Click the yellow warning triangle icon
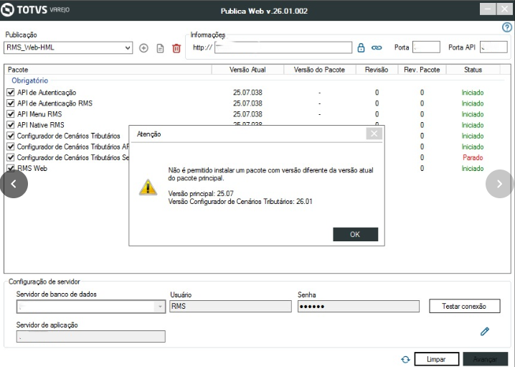This screenshot has width=515, height=367. click(x=148, y=187)
